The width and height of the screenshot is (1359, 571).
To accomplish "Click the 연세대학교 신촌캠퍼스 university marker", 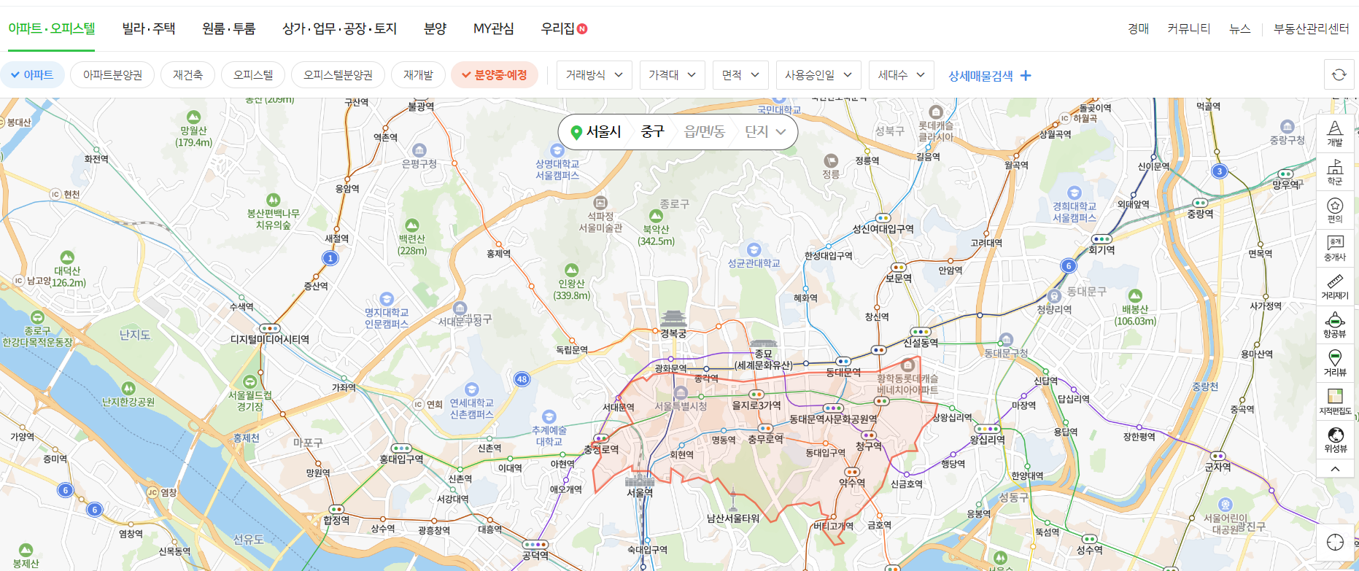I will coord(472,389).
